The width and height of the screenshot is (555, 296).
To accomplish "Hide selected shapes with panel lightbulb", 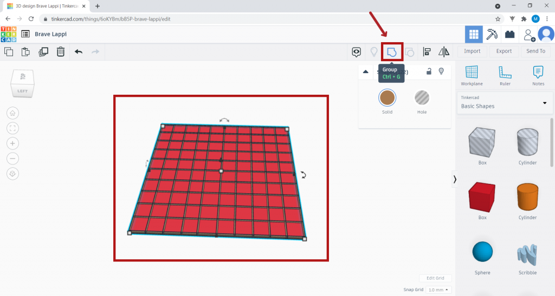I will [x=441, y=71].
